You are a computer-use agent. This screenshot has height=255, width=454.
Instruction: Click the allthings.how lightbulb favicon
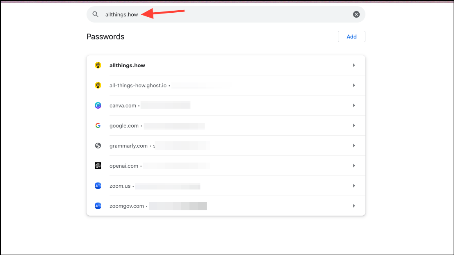pyautogui.click(x=98, y=66)
